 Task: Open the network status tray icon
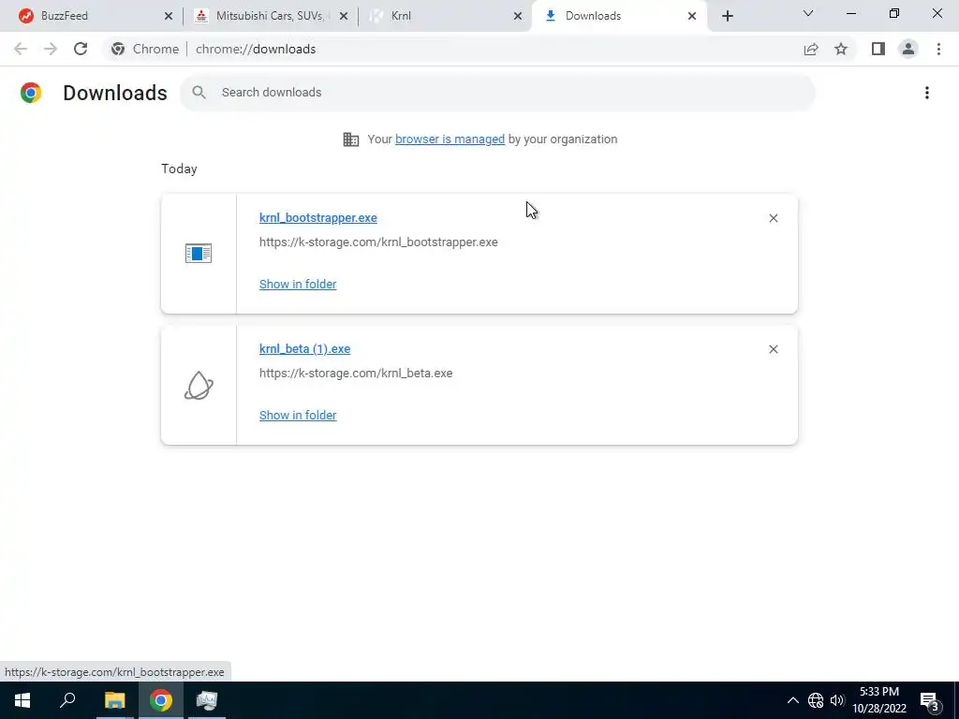(816, 700)
